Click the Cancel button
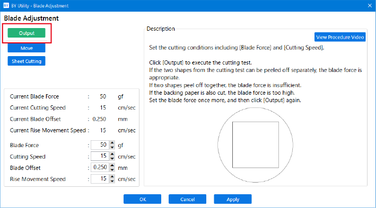The width and height of the screenshot is (376, 208). [187, 199]
